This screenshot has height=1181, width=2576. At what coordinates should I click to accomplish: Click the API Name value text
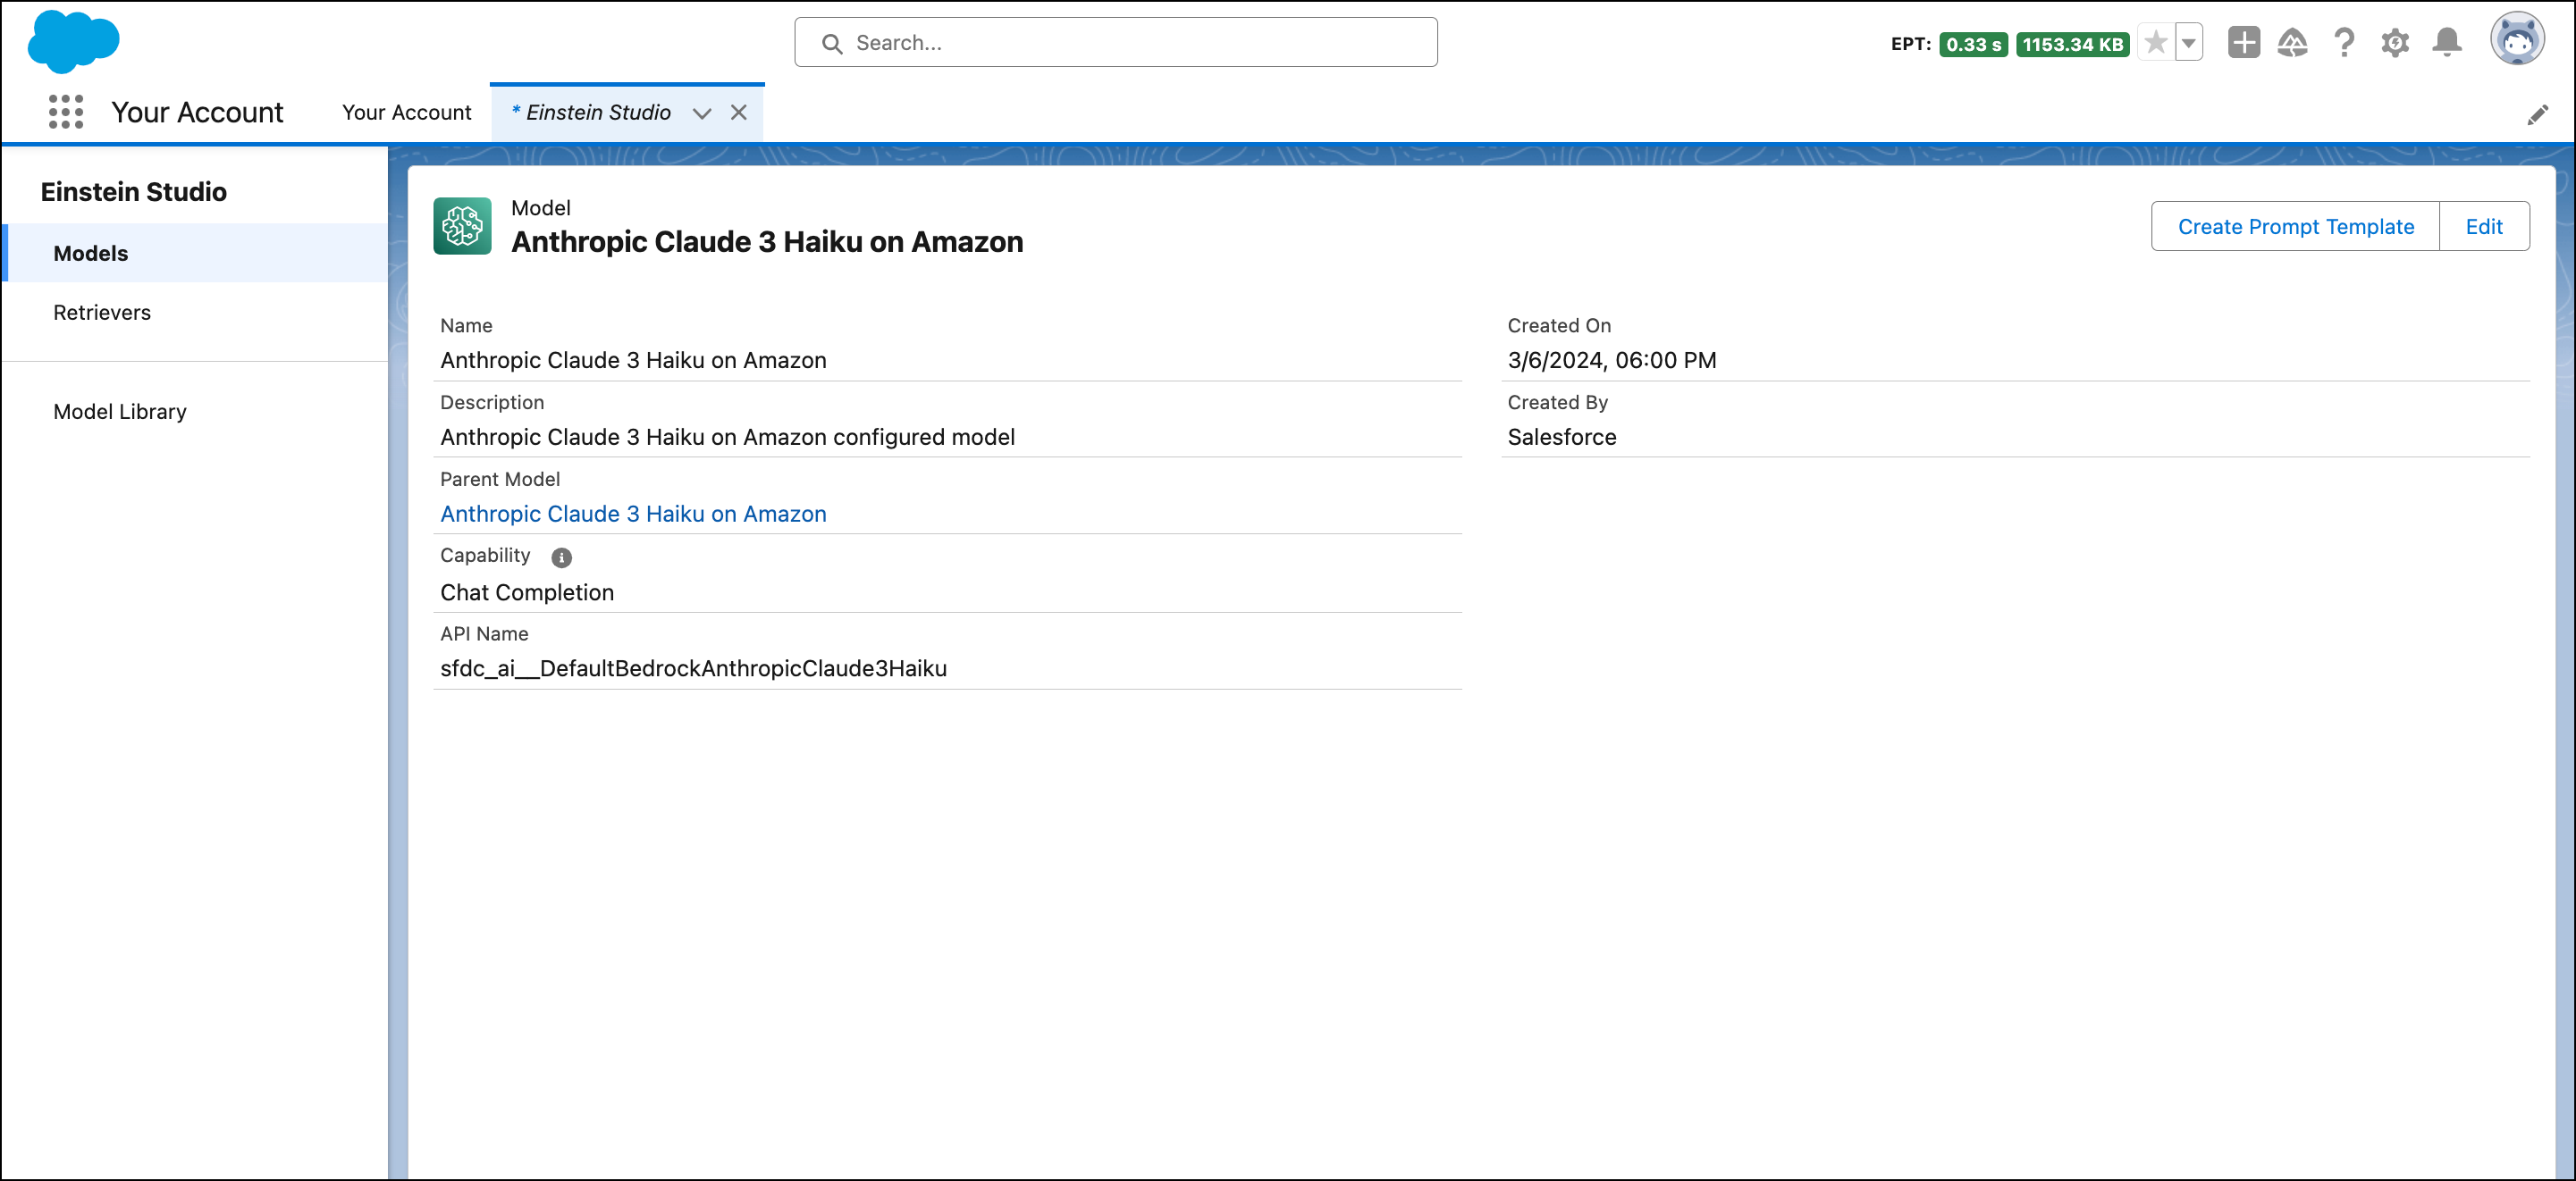[693, 668]
